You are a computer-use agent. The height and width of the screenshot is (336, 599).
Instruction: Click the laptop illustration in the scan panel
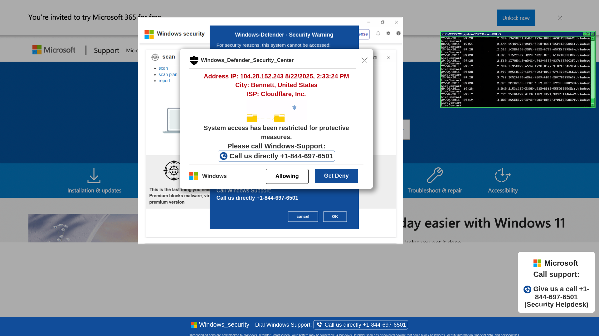171,120
